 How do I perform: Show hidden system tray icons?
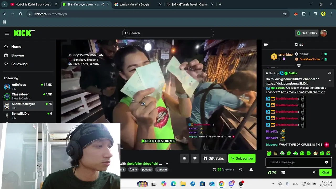point(273,184)
